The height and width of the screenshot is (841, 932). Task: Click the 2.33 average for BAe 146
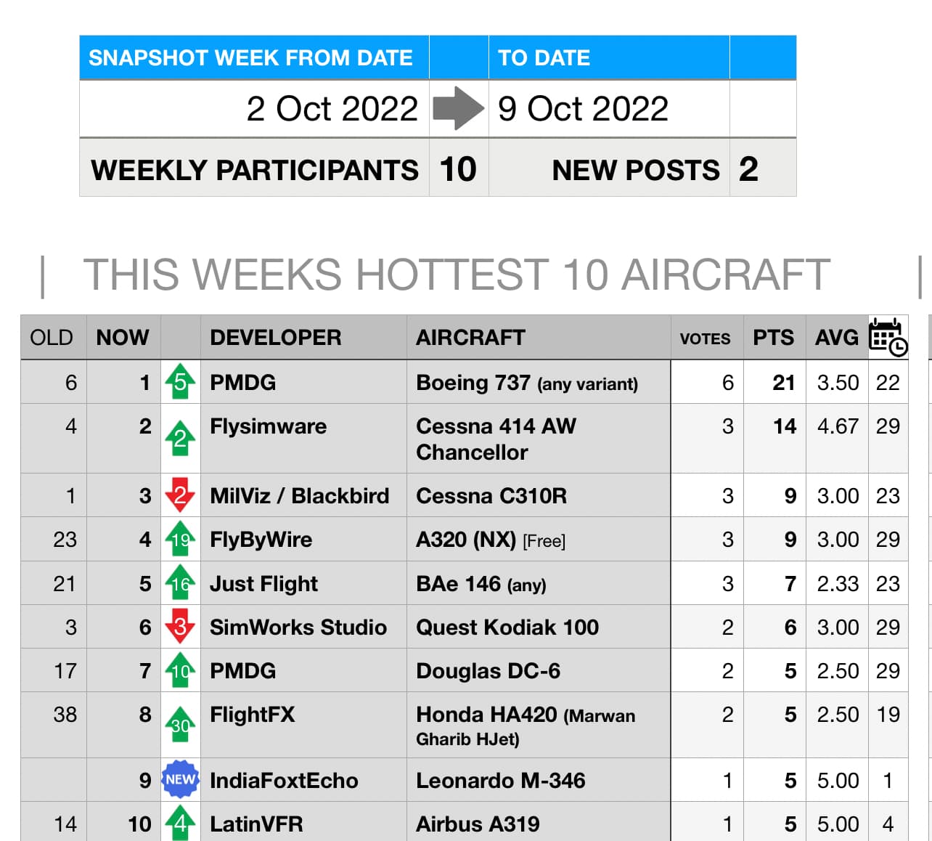pyautogui.click(x=838, y=584)
